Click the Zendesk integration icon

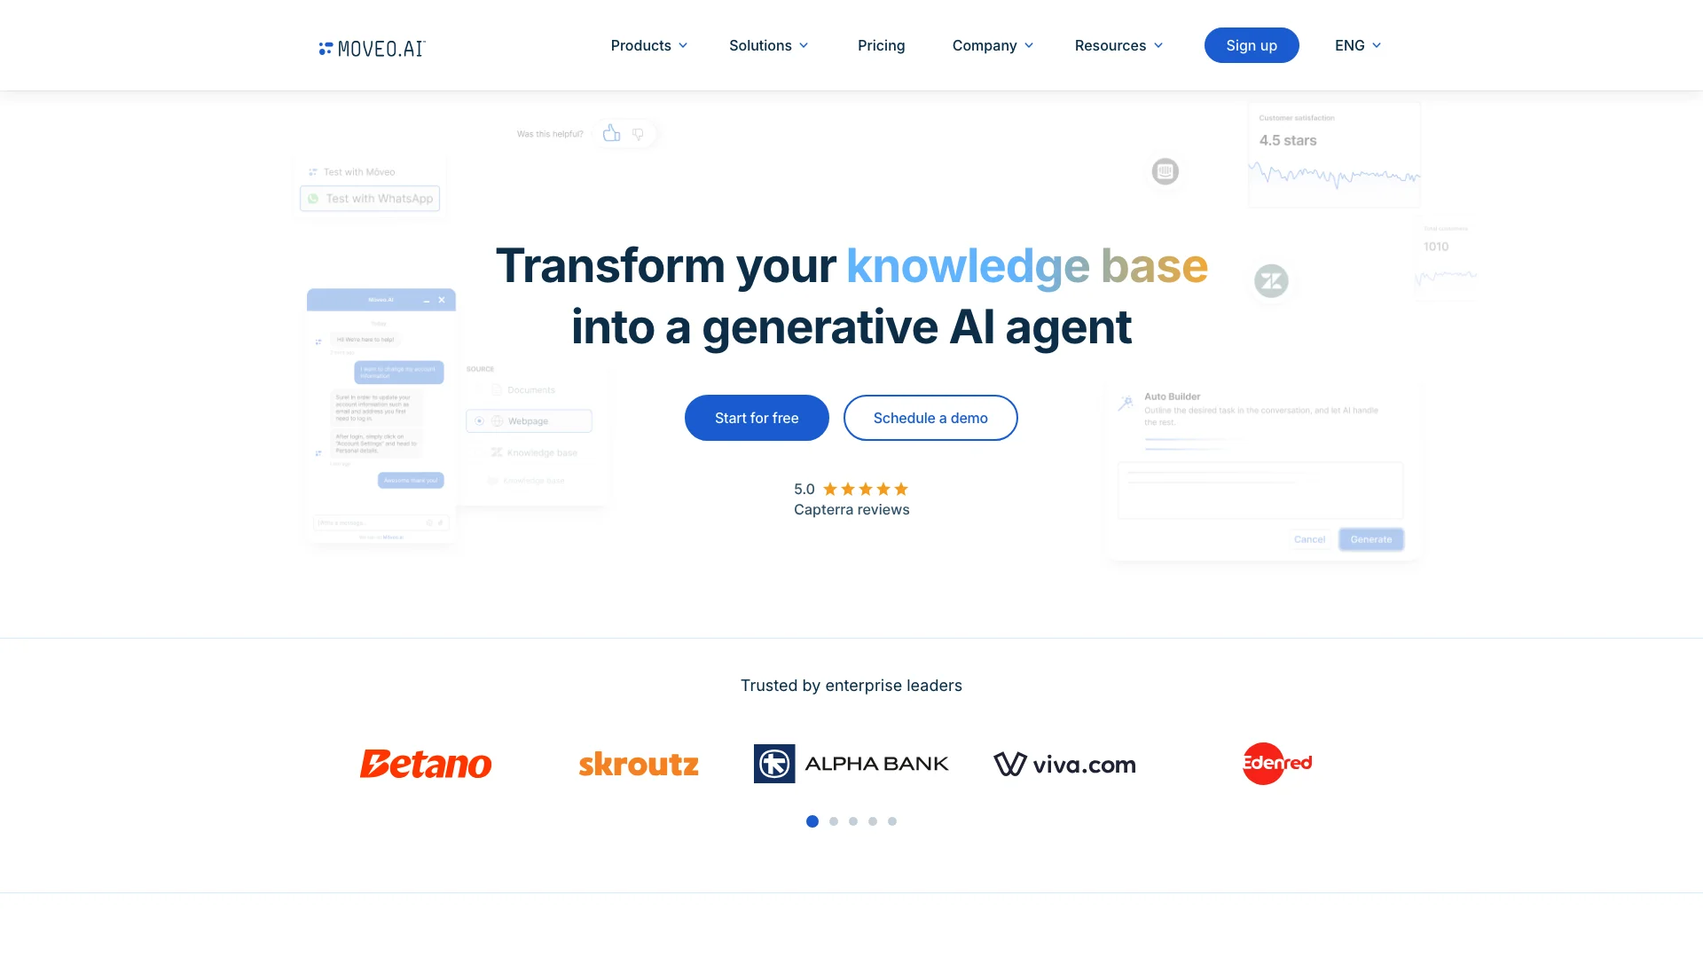click(1271, 280)
